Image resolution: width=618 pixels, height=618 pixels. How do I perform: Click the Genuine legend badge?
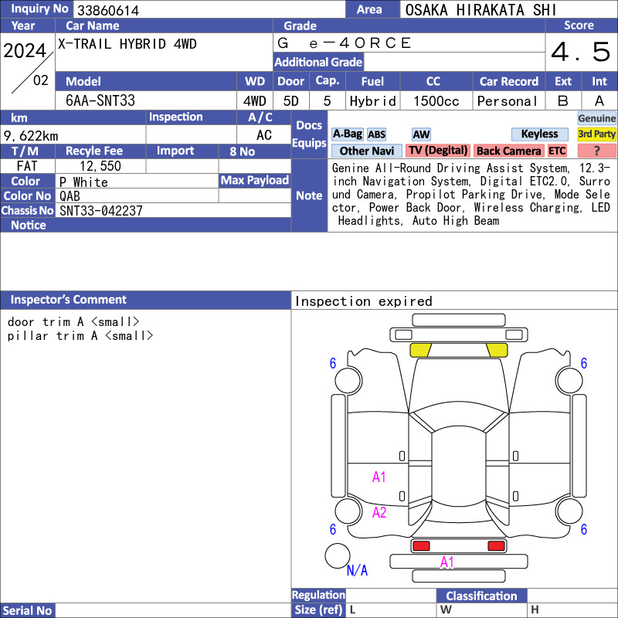click(596, 118)
